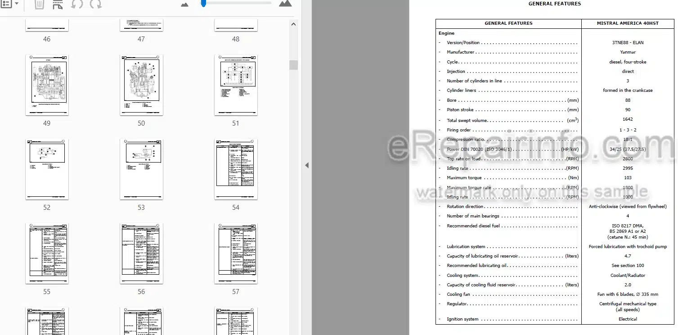678x335 pixels.
Task: Enlarge thumbnails with large mountain icon
Action: [285, 4]
